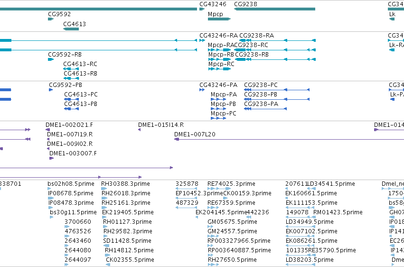Click the CG9238-PB CDS label
The height and width of the screenshot is (267, 404).
pos(261,95)
